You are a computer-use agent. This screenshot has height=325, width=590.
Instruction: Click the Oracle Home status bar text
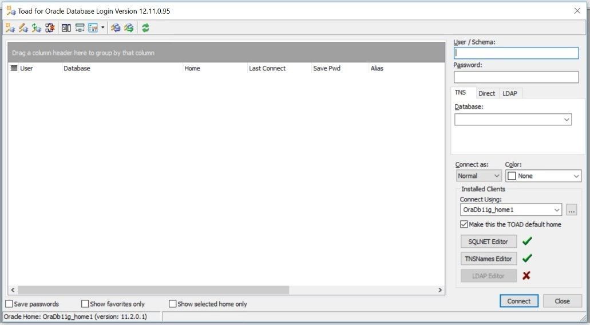point(76,317)
